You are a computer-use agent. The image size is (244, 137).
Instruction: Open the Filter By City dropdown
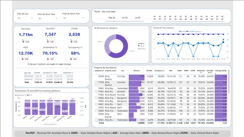(26, 18)
